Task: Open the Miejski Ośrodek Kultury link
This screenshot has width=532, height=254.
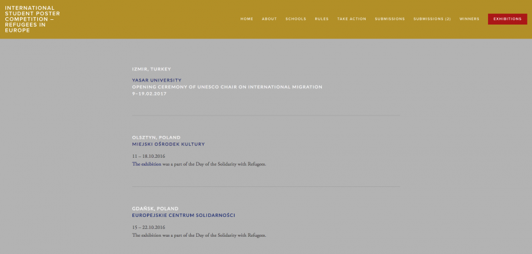Action: (168, 144)
